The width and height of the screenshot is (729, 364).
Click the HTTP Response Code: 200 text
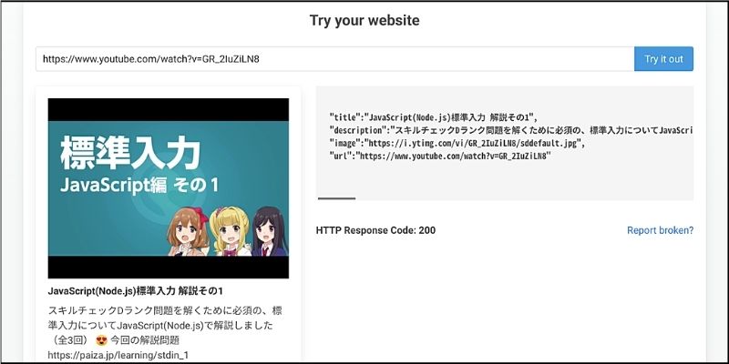375,230
